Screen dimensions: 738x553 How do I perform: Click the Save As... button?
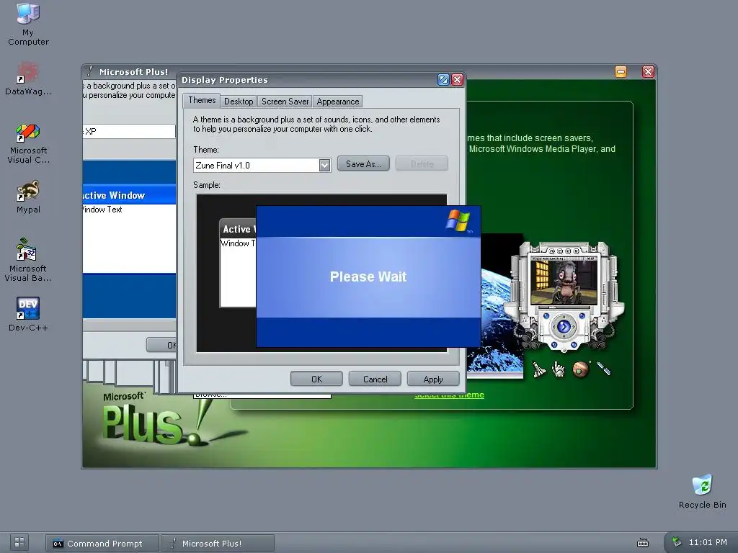(x=363, y=163)
